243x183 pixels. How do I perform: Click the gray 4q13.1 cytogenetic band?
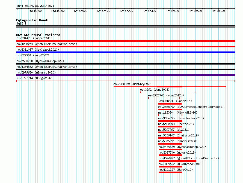coord(126,26)
